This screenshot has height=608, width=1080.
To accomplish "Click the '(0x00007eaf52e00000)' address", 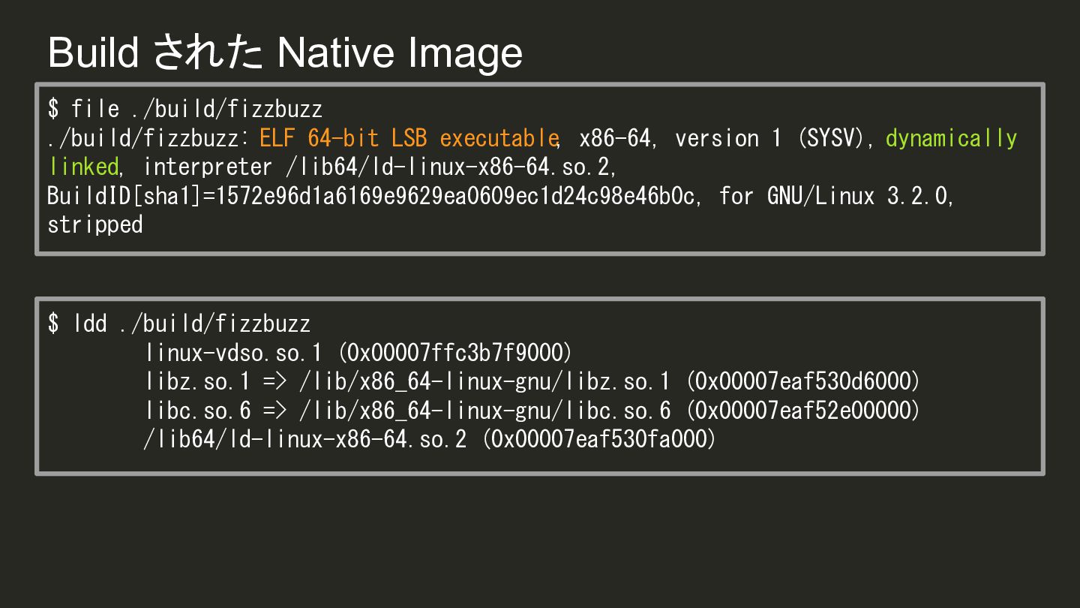I will tap(802, 411).
